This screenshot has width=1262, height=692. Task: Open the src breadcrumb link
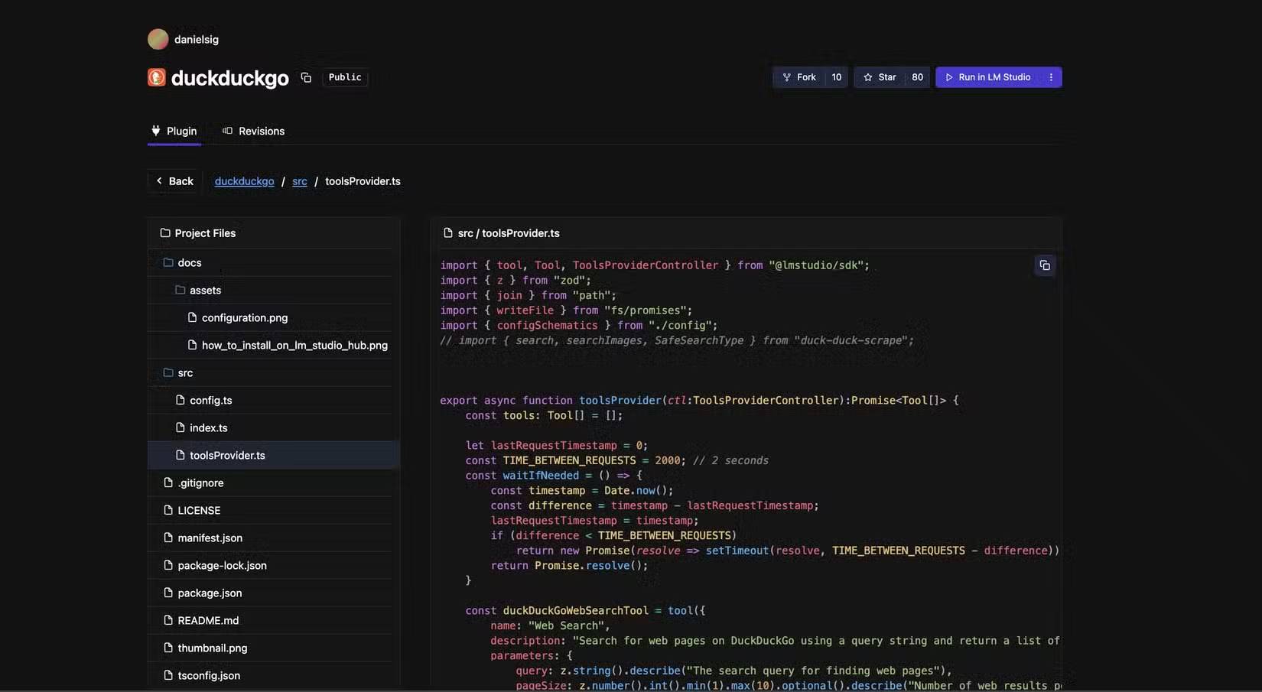click(299, 180)
